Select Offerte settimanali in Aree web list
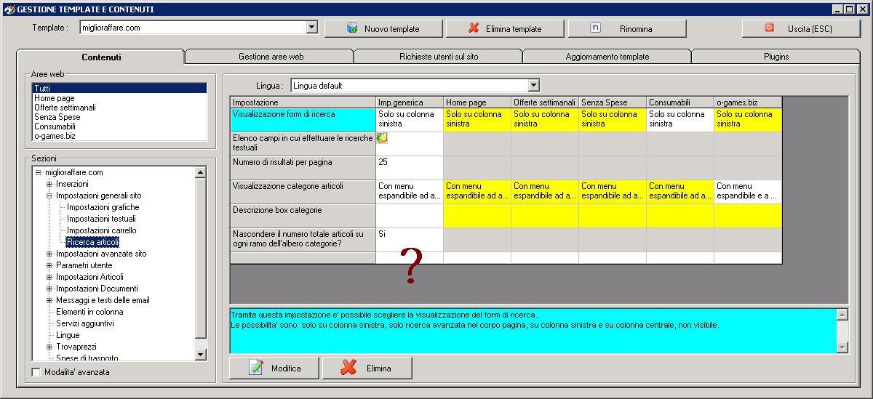The width and height of the screenshot is (873, 399). tap(119, 108)
